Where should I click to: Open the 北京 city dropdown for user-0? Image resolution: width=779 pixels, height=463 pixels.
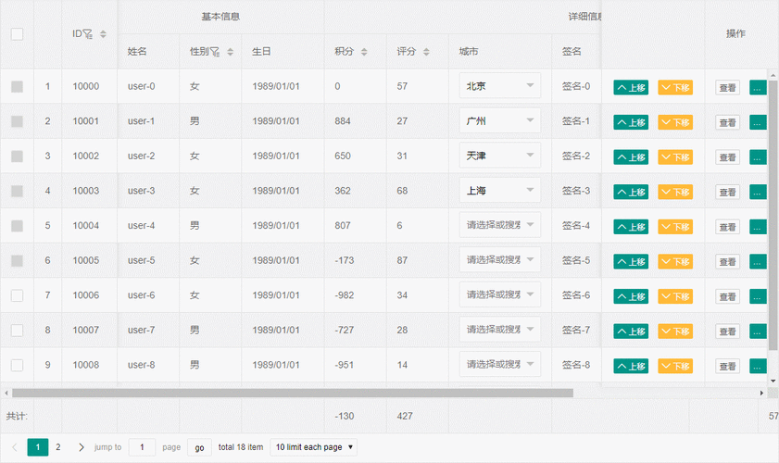499,87
